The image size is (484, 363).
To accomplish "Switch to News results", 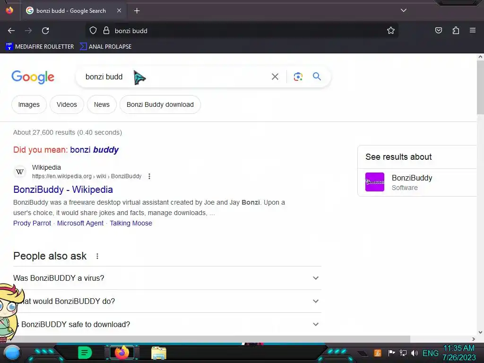I will click(102, 104).
